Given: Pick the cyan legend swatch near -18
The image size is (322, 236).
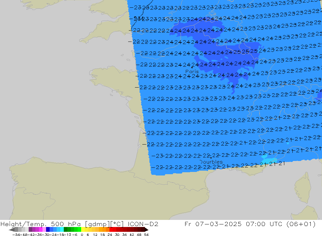Looking at the screenshot, I should [62, 230].
